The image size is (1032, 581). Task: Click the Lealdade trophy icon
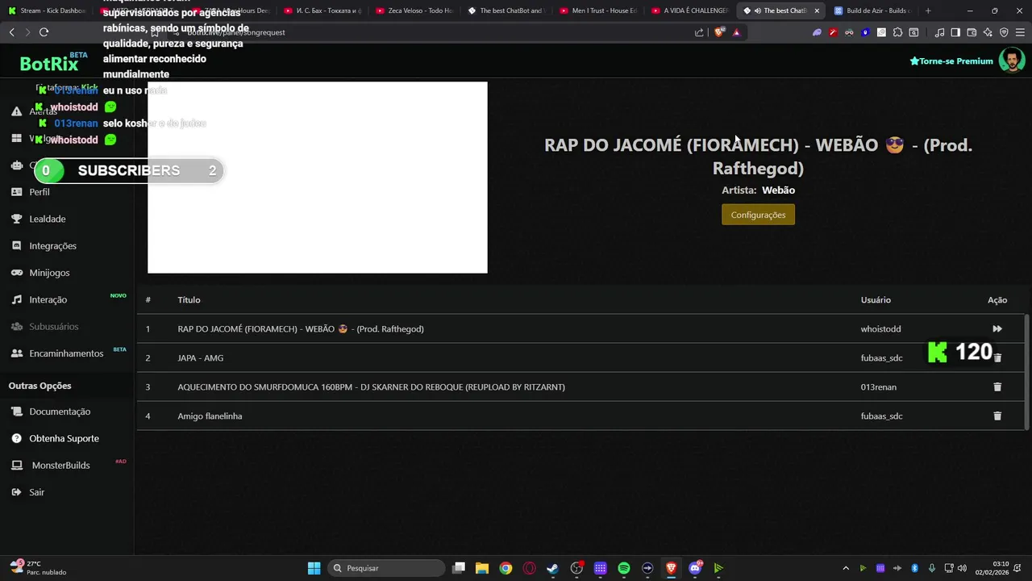[x=16, y=219]
